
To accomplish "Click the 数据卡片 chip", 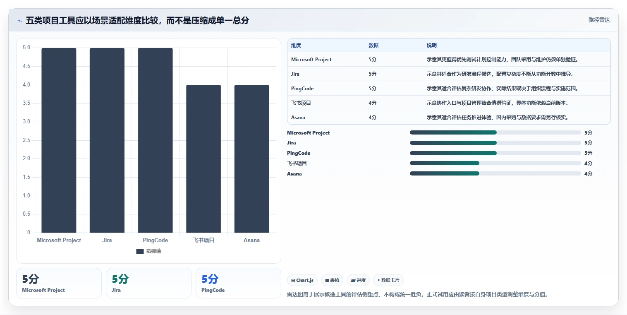I will [x=388, y=280].
